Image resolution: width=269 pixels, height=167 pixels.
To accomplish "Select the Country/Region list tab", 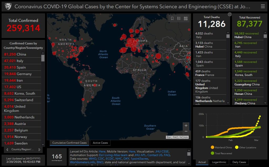I will pos(23,149).
